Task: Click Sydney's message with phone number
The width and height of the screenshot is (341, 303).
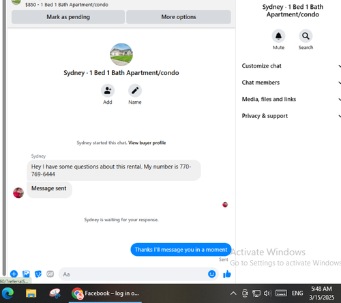Action: tap(114, 171)
